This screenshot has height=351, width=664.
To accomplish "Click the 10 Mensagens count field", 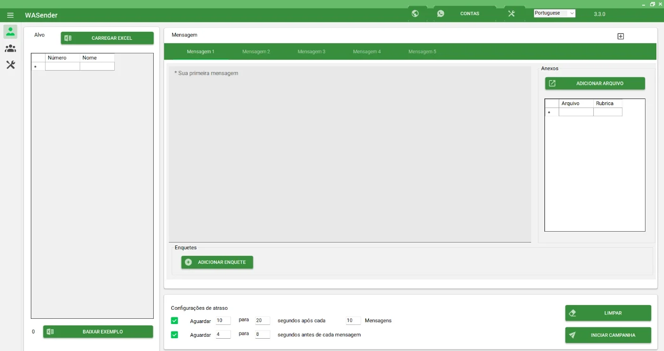I will [x=353, y=321].
